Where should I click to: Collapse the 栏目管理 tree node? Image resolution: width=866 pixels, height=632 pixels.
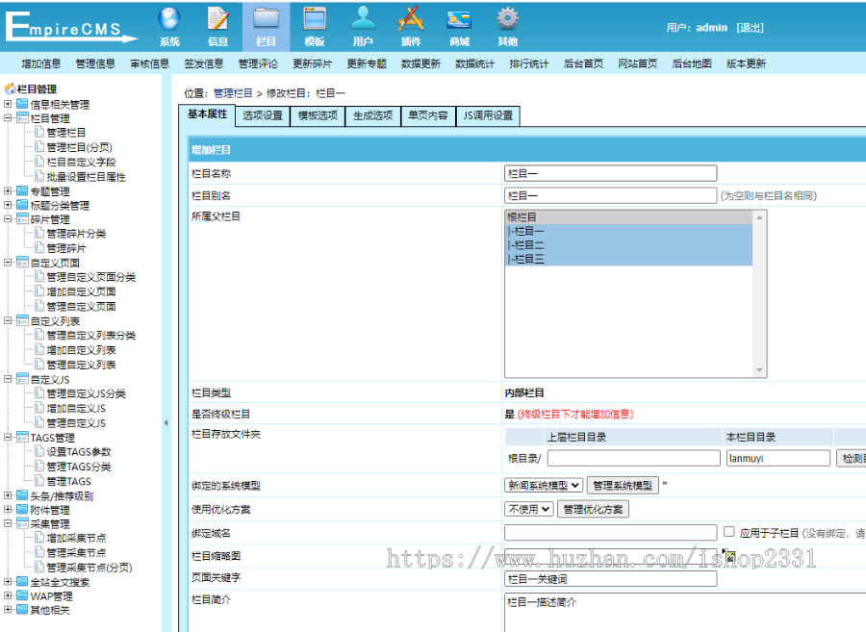point(8,117)
